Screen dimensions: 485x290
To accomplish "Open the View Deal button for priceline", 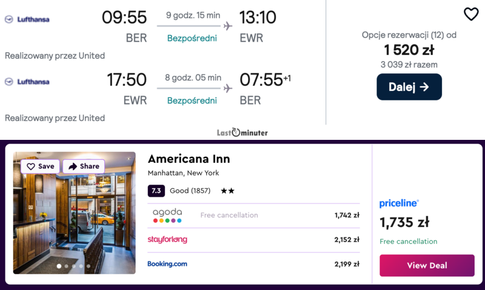I will click(427, 265).
